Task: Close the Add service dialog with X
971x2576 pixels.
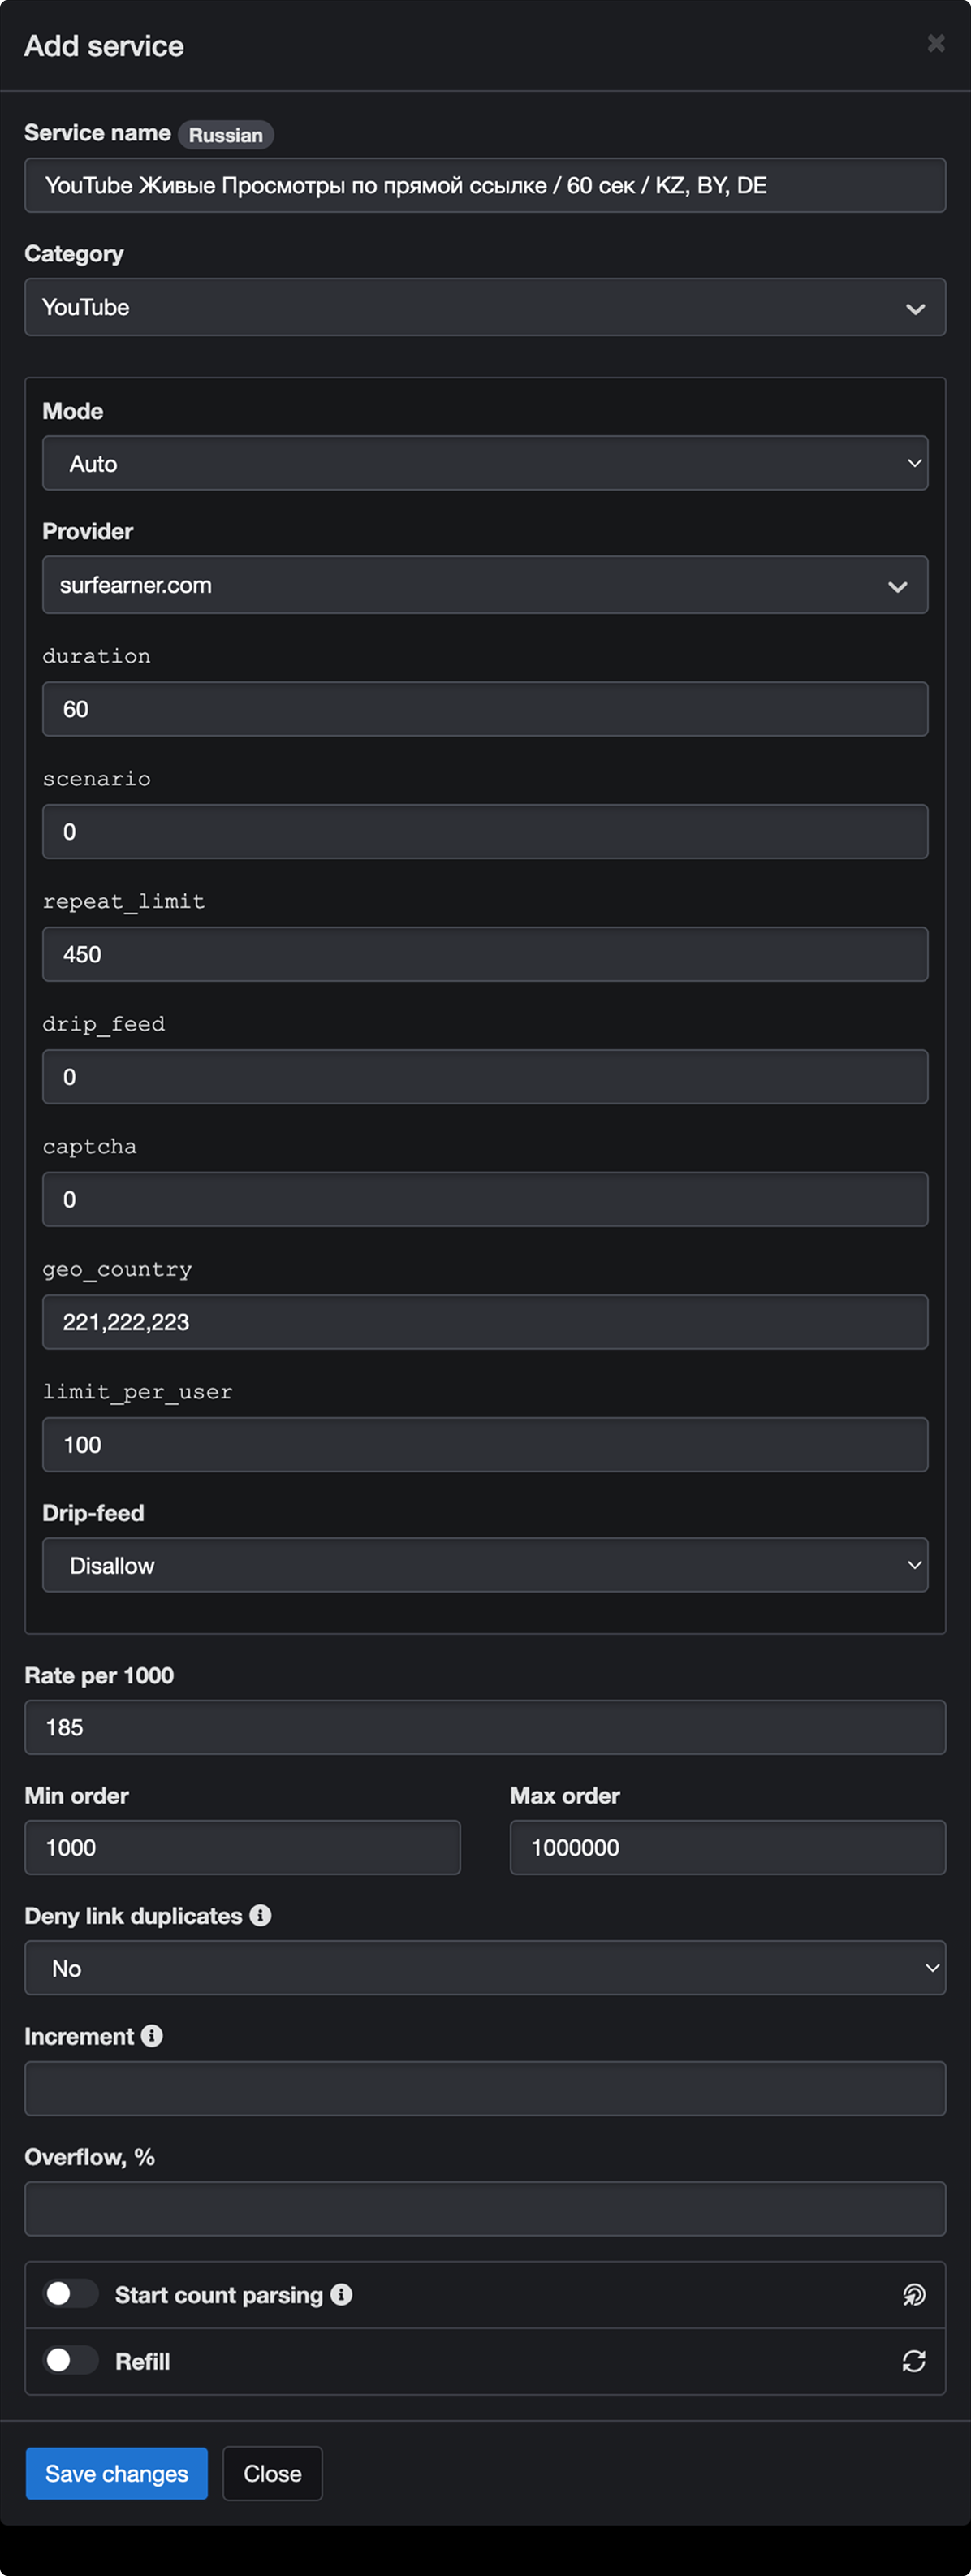Action: click(x=936, y=43)
